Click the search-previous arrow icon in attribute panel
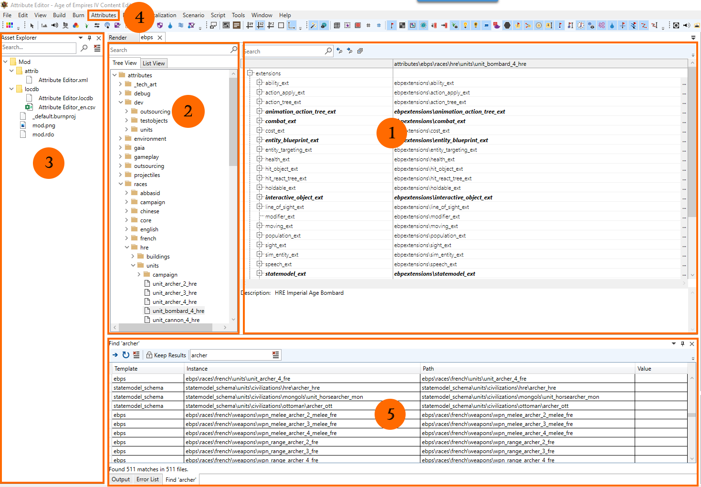This screenshot has height=487, width=701. pos(339,51)
